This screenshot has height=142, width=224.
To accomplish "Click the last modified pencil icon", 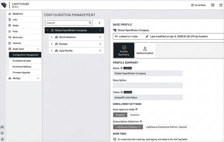I will tap(147, 36).
